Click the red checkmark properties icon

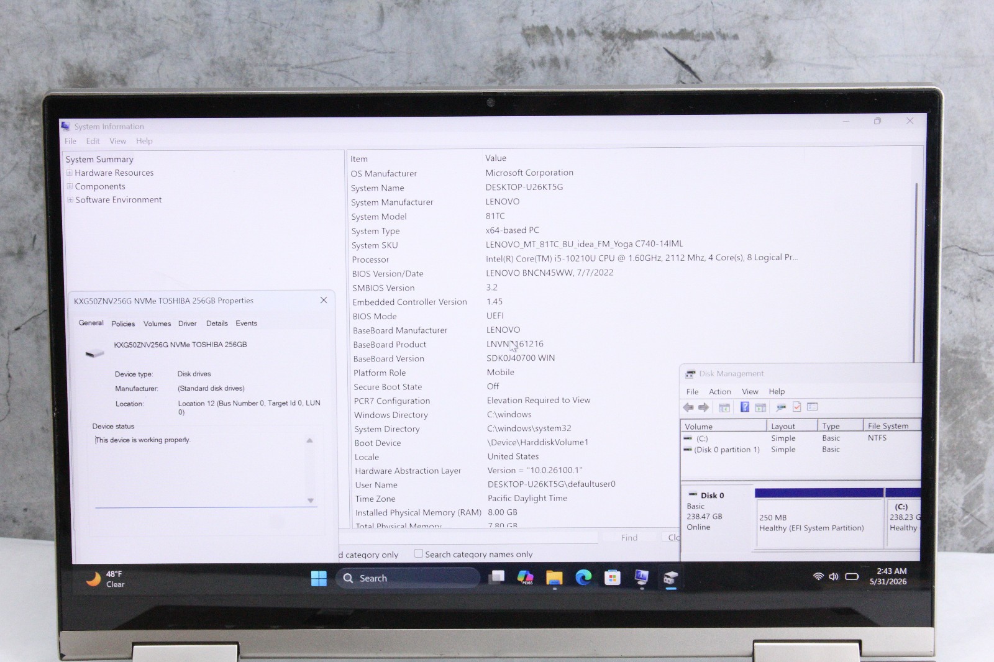click(796, 407)
